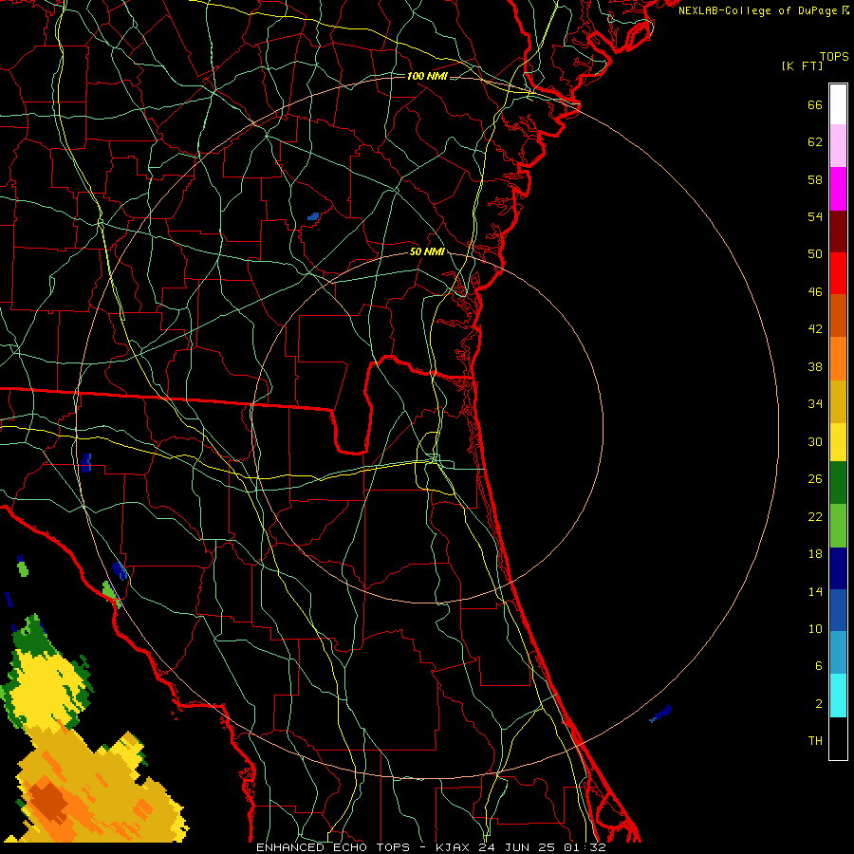Image resolution: width=854 pixels, height=854 pixels.
Task: Click the '42' legend value
Action: (x=815, y=329)
